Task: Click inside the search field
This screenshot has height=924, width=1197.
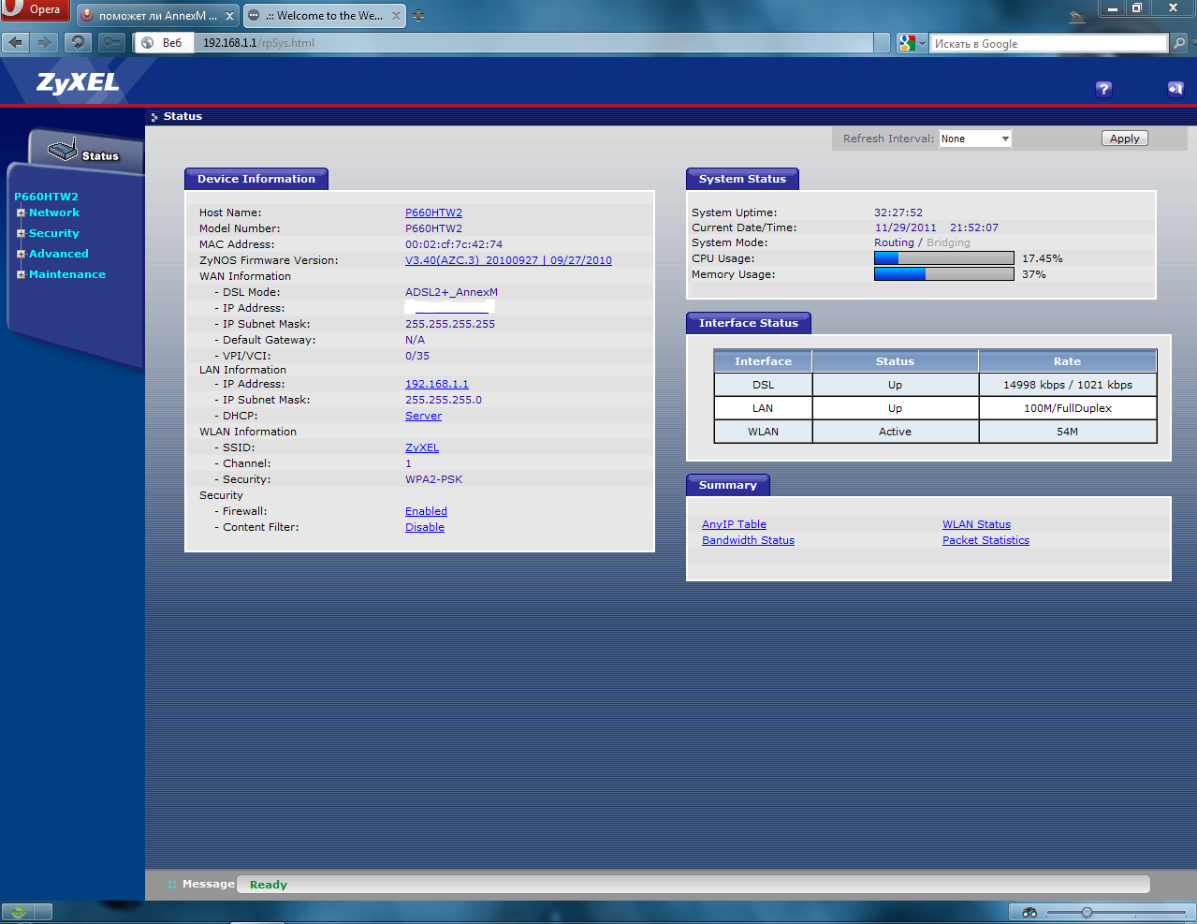Action: (x=1039, y=42)
